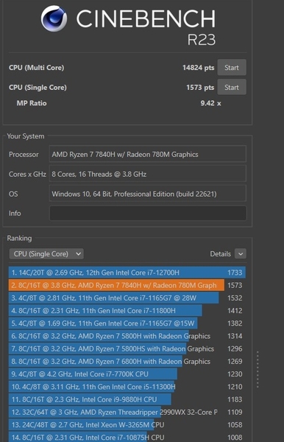Image resolution: width=284 pixels, height=442 pixels.
Task: Expand the Details dropdown arrow
Action: 241,253
